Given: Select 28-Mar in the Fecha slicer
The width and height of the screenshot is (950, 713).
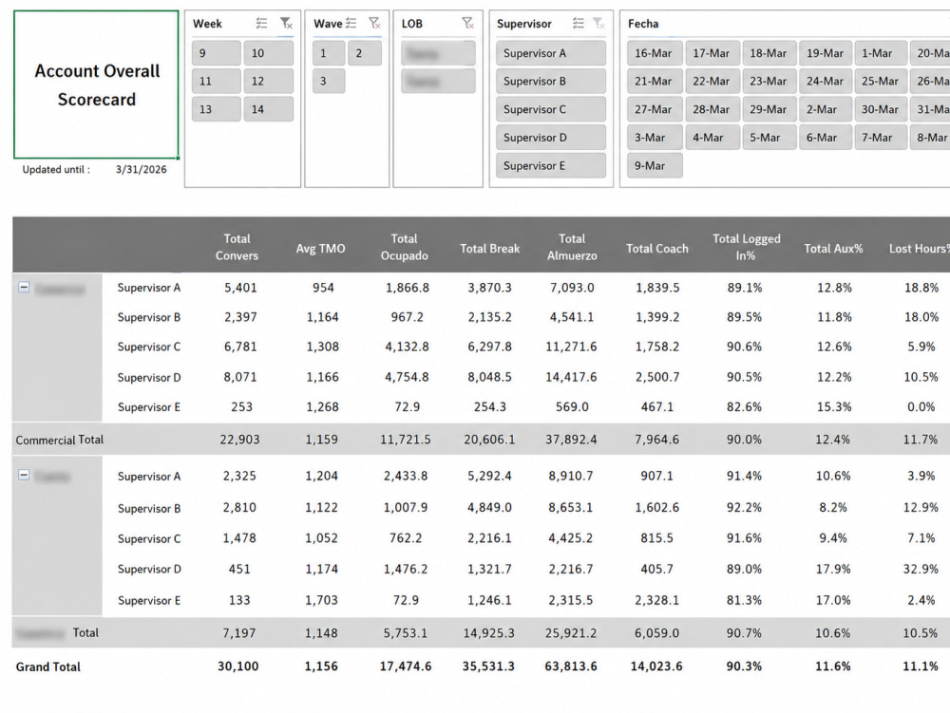Looking at the screenshot, I should [x=712, y=109].
